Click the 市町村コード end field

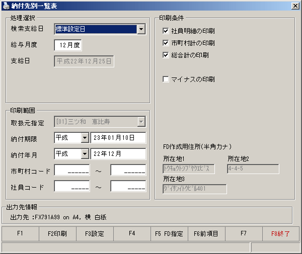(x=128, y=170)
